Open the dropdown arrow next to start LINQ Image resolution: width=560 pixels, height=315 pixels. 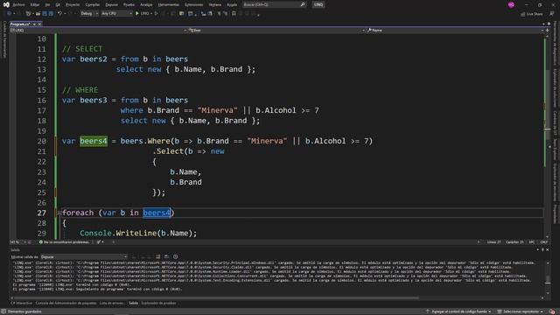[x=151, y=14]
